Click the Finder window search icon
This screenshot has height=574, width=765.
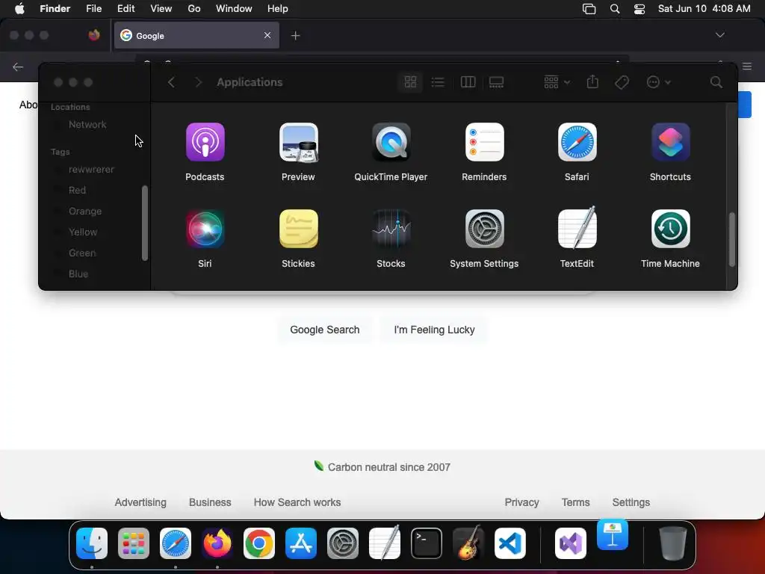(716, 82)
